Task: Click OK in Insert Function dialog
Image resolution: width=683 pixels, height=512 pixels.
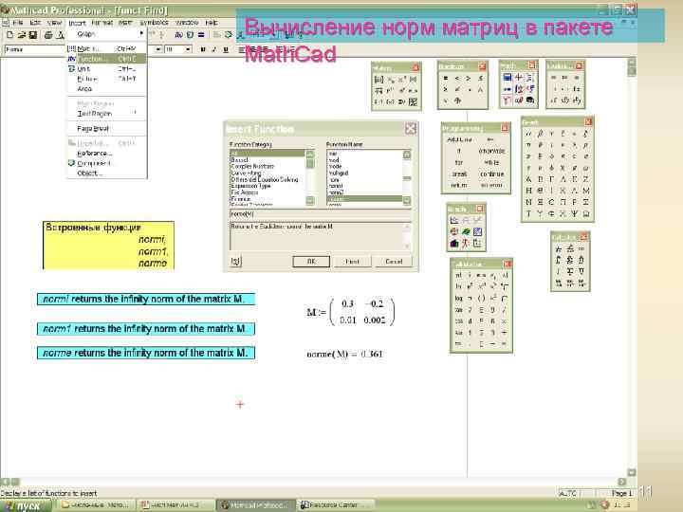Action: (x=311, y=262)
